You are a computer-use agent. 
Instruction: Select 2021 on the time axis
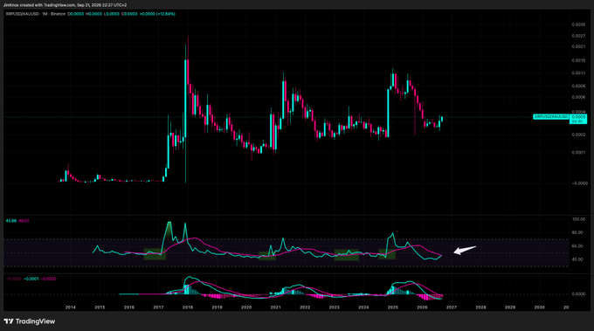[x=275, y=307]
